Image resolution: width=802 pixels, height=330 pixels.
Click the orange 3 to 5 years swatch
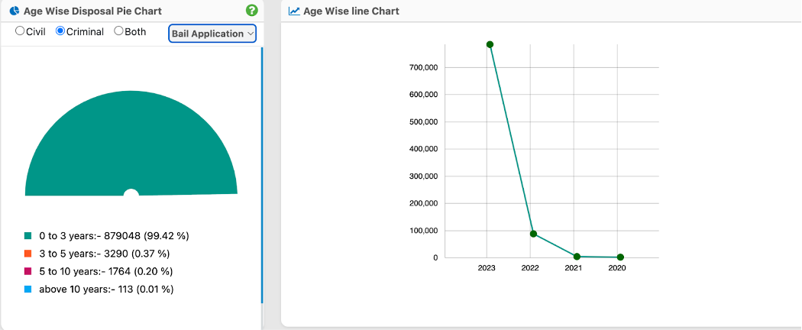(28, 254)
